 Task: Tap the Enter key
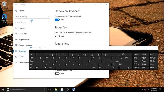pos(124,61)
